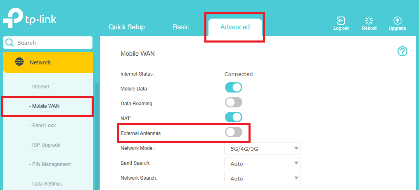Click the Network Search label
Image resolution: width=419 pixels, height=190 pixels.
(139, 178)
